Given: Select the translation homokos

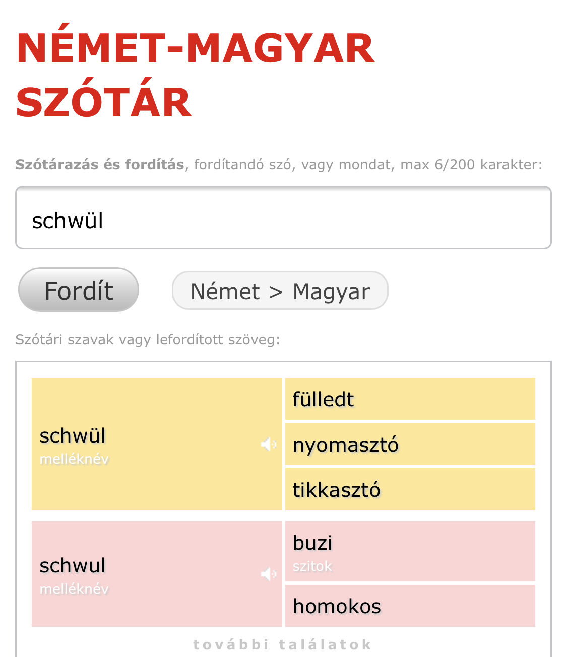Looking at the screenshot, I should coord(337,606).
